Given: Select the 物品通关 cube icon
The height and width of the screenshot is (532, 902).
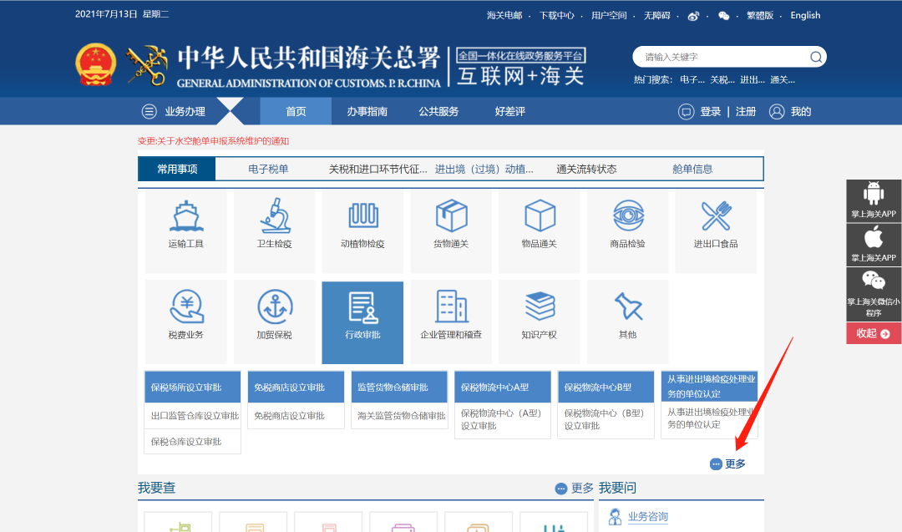Looking at the screenshot, I should pos(540,216).
